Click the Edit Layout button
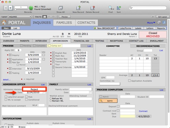The height and width of the screenshot is (128, 170). click(x=162, y=17)
